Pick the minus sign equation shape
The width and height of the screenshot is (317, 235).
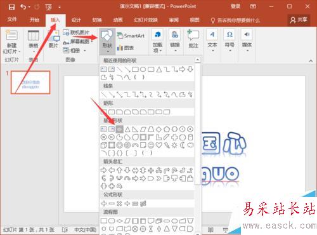coord(112,203)
